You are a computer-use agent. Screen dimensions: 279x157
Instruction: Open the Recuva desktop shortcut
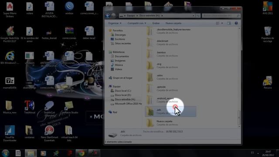(268, 82)
